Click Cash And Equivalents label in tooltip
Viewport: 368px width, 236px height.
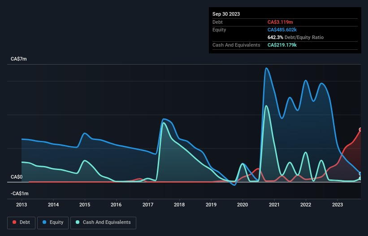click(236, 45)
